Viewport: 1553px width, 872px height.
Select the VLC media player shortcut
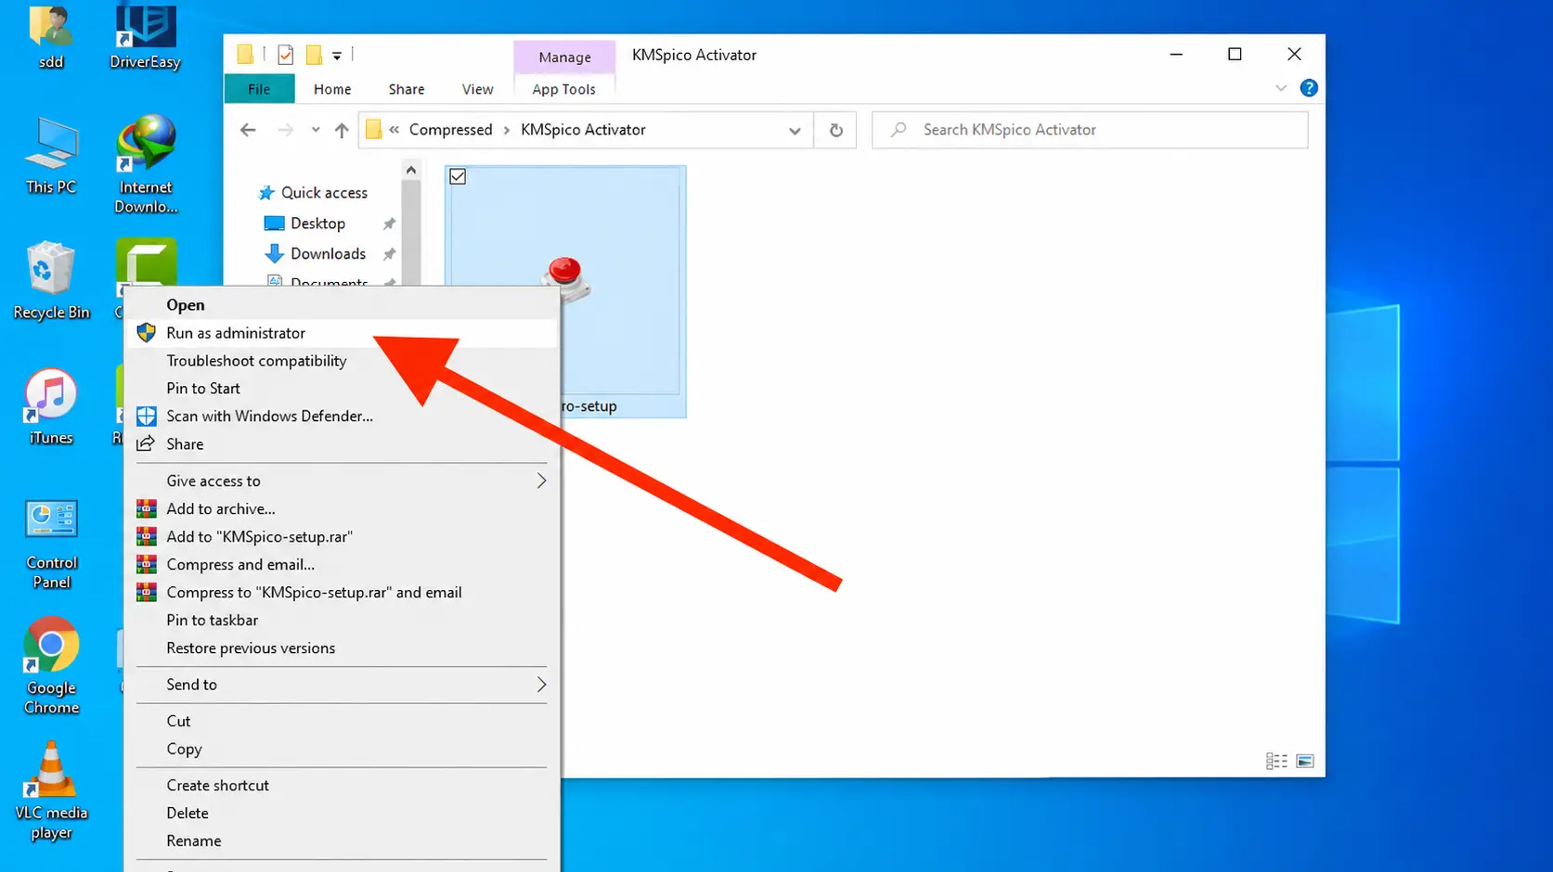(51, 790)
